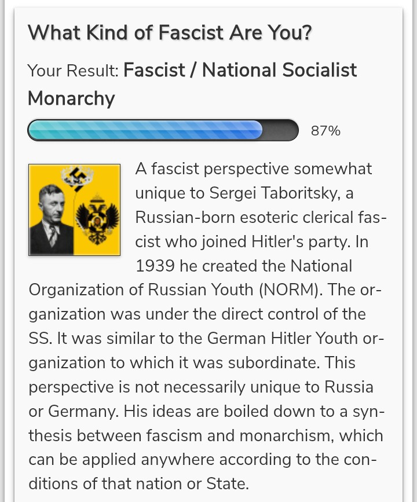Screen dimensions: 417x502
Task: Click the "Your Result:" label
Action: pyautogui.click(x=73, y=71)
